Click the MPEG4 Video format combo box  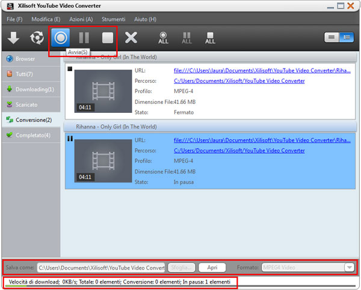pyautogui.click(x=308, y=267)
